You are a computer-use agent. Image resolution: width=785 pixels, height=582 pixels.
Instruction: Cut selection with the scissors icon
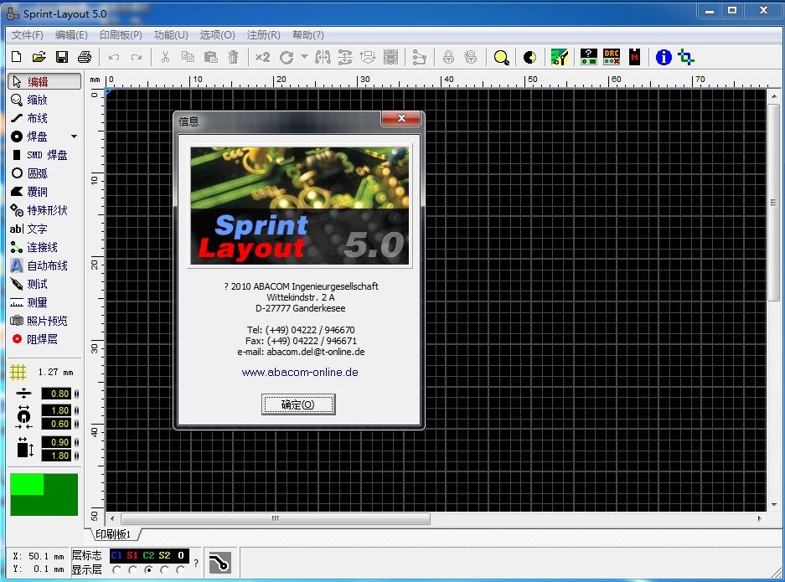pyautogui.click(x=165, y=57)
